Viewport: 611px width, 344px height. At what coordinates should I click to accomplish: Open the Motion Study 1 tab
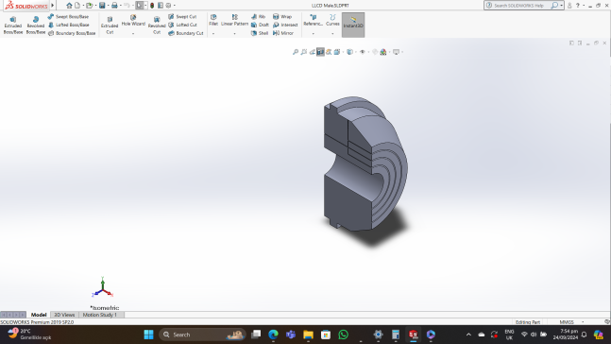point(100,315)
